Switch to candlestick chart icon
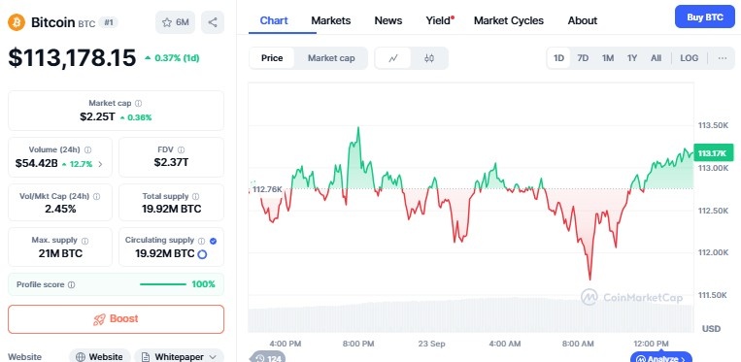The width and height of the screenshot is (741, 362). coord(429,58)
